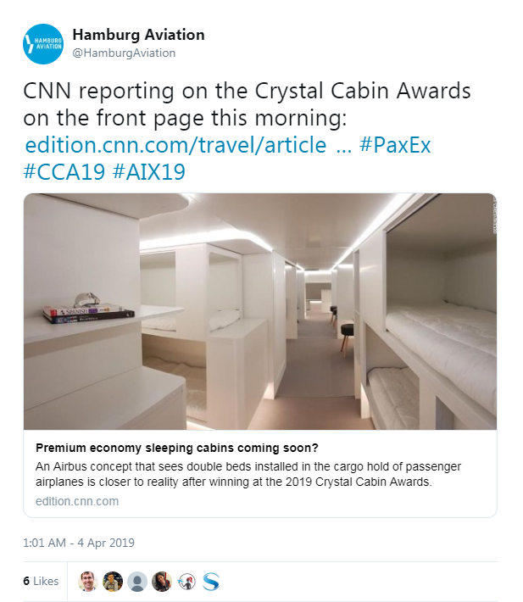The height and width of the screenshot is (602, 523).
Task: Open the blue S logo liker avatar
Action: (211, 582)
